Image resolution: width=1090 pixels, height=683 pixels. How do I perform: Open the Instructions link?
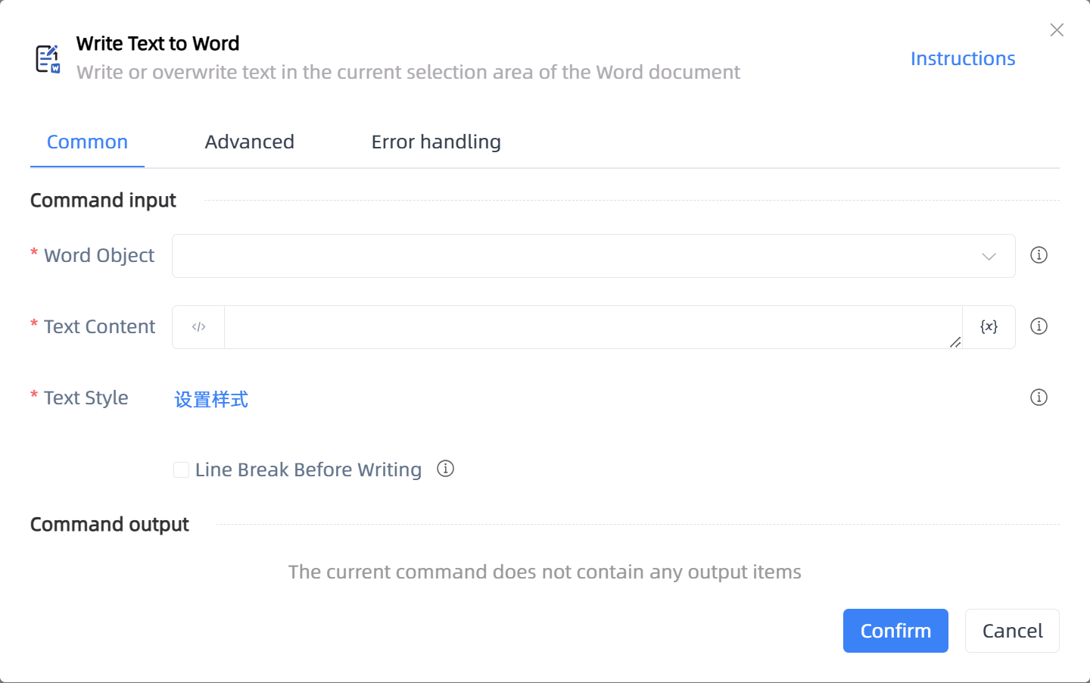[x=962, y=58]
